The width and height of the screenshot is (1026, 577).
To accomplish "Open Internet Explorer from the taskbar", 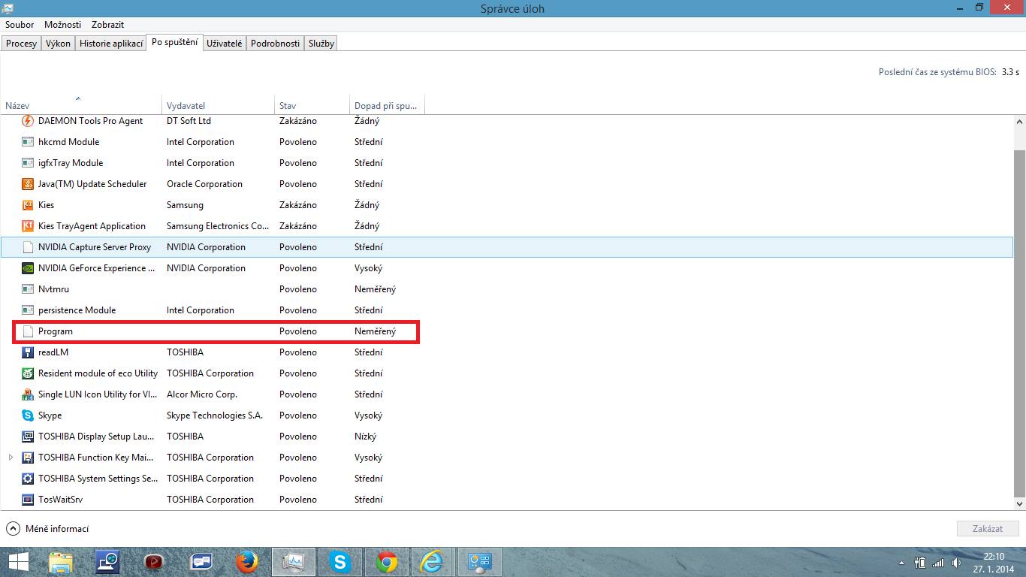I will (x=432, y=562).
